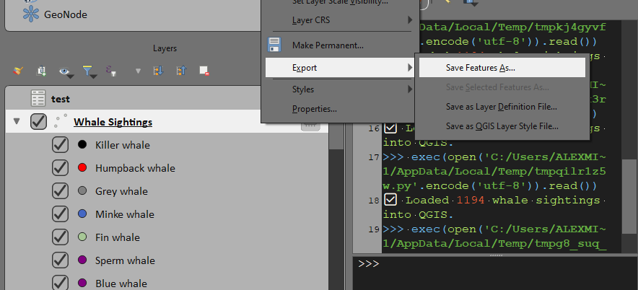Collapse the Whale Sightings layer tree
This screenshot has height=290, width=638.
click(x=17, y=121)
